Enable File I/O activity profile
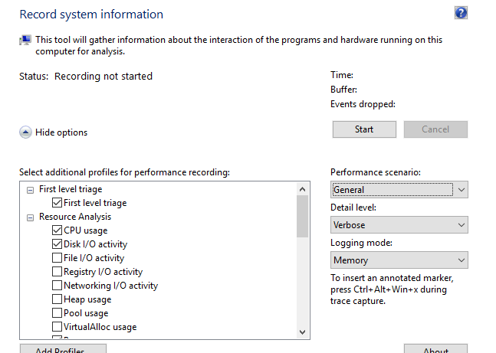Image resolution: width=496 pixels, height=353 pixels. click(57, 258)
